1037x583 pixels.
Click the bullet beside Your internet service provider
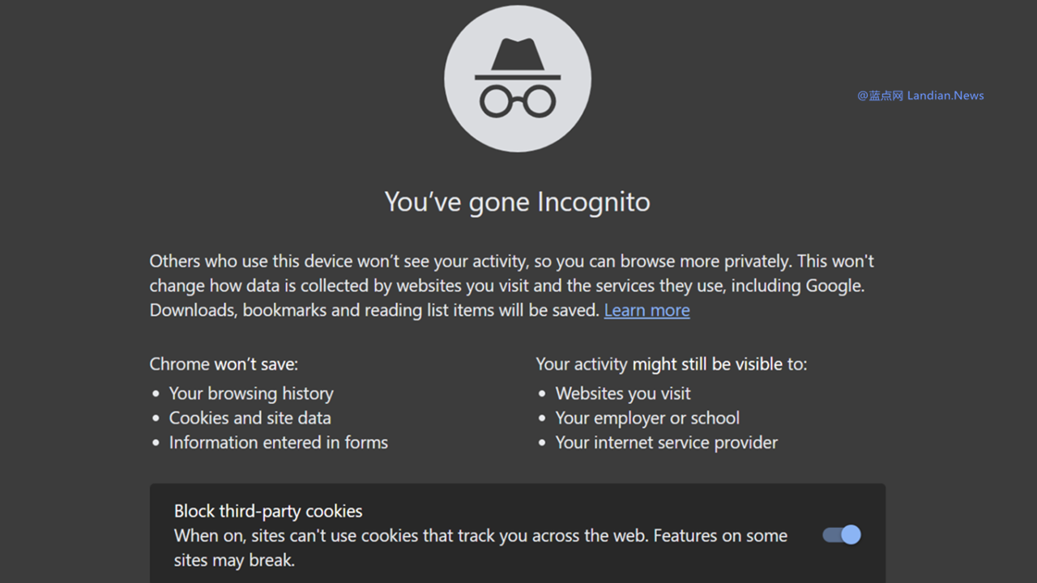pos(543,443)
